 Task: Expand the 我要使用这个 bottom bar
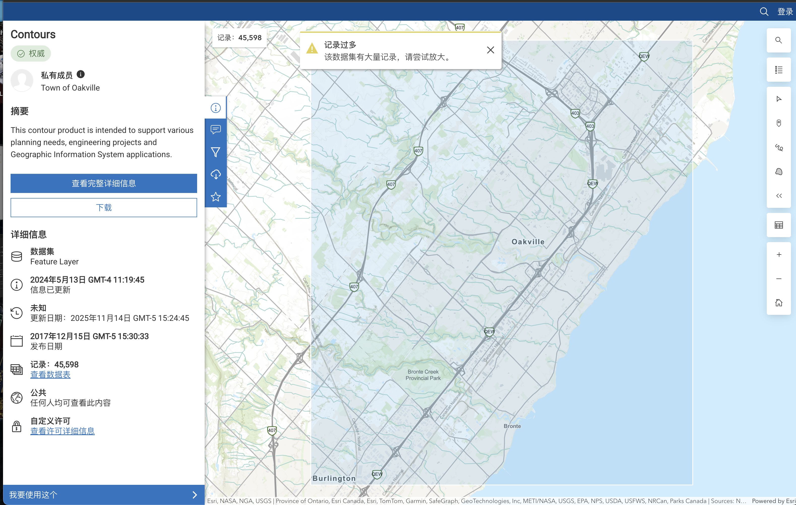click(x=103, y=494)
